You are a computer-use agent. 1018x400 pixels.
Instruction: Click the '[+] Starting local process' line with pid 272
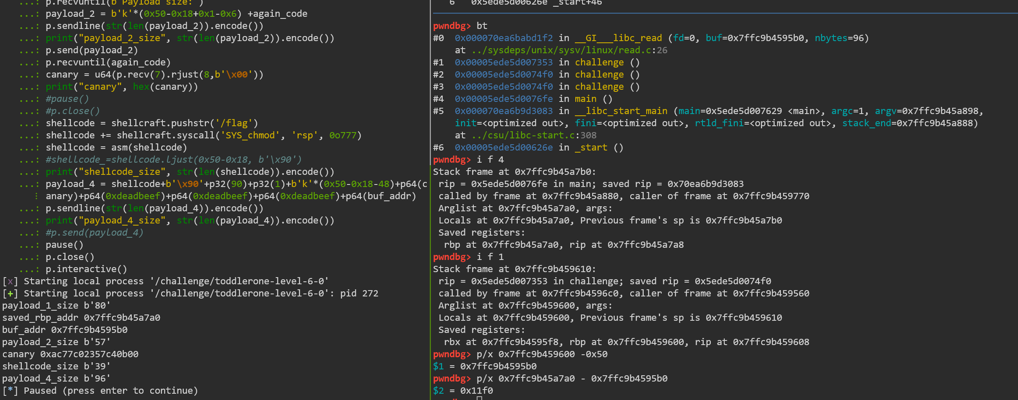pos(190,294)
